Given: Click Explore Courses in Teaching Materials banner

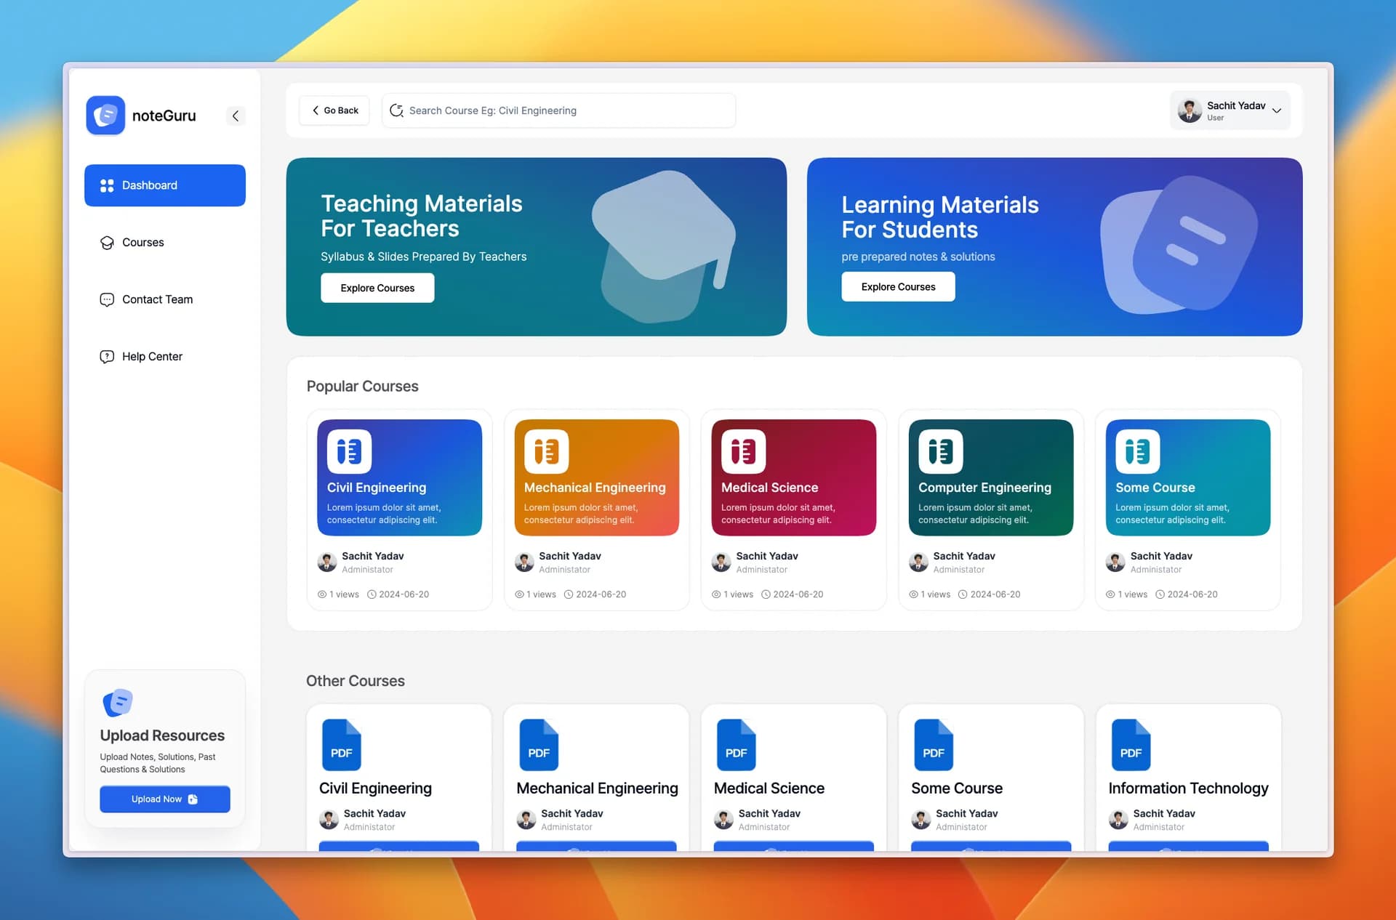Looking at the screenshot, I should point(377,288).
